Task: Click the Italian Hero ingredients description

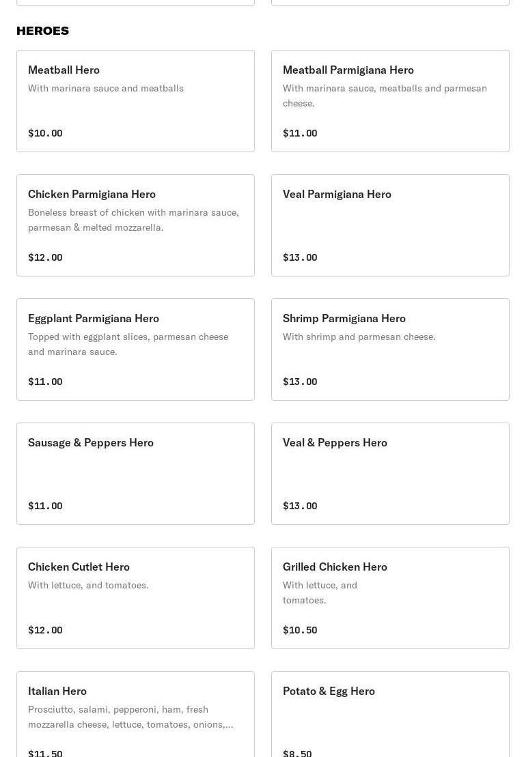Action: (130, 717)
